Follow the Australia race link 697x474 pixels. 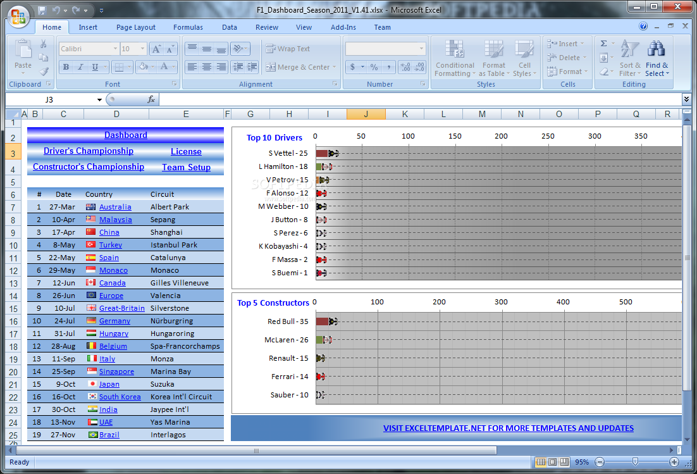[x=115, y=207]
